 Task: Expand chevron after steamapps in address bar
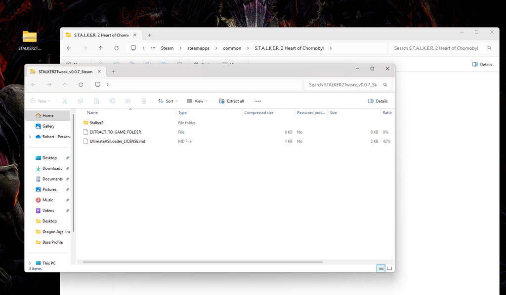point(216,48)
